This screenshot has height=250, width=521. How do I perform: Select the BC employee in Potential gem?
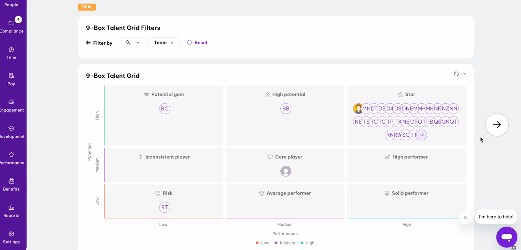[x=164, y=109]
